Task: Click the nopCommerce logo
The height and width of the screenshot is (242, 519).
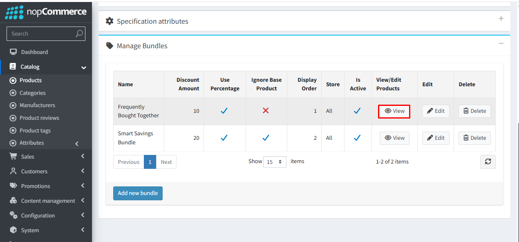Action: (x=46, y=12)
